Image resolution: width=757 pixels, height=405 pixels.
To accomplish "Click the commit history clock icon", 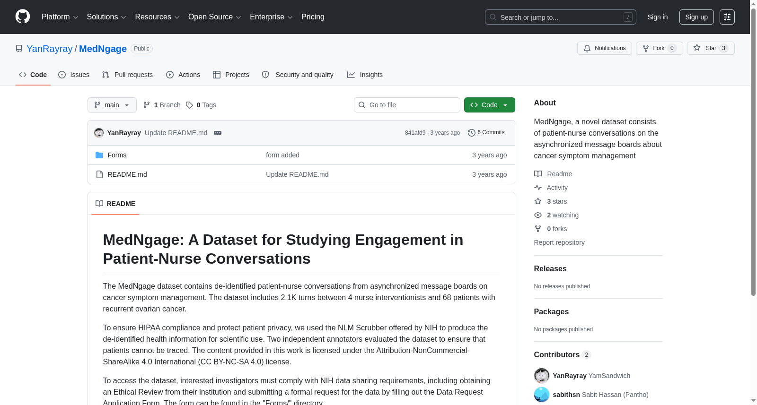I will pyautogui.click(x=471, y=133).
